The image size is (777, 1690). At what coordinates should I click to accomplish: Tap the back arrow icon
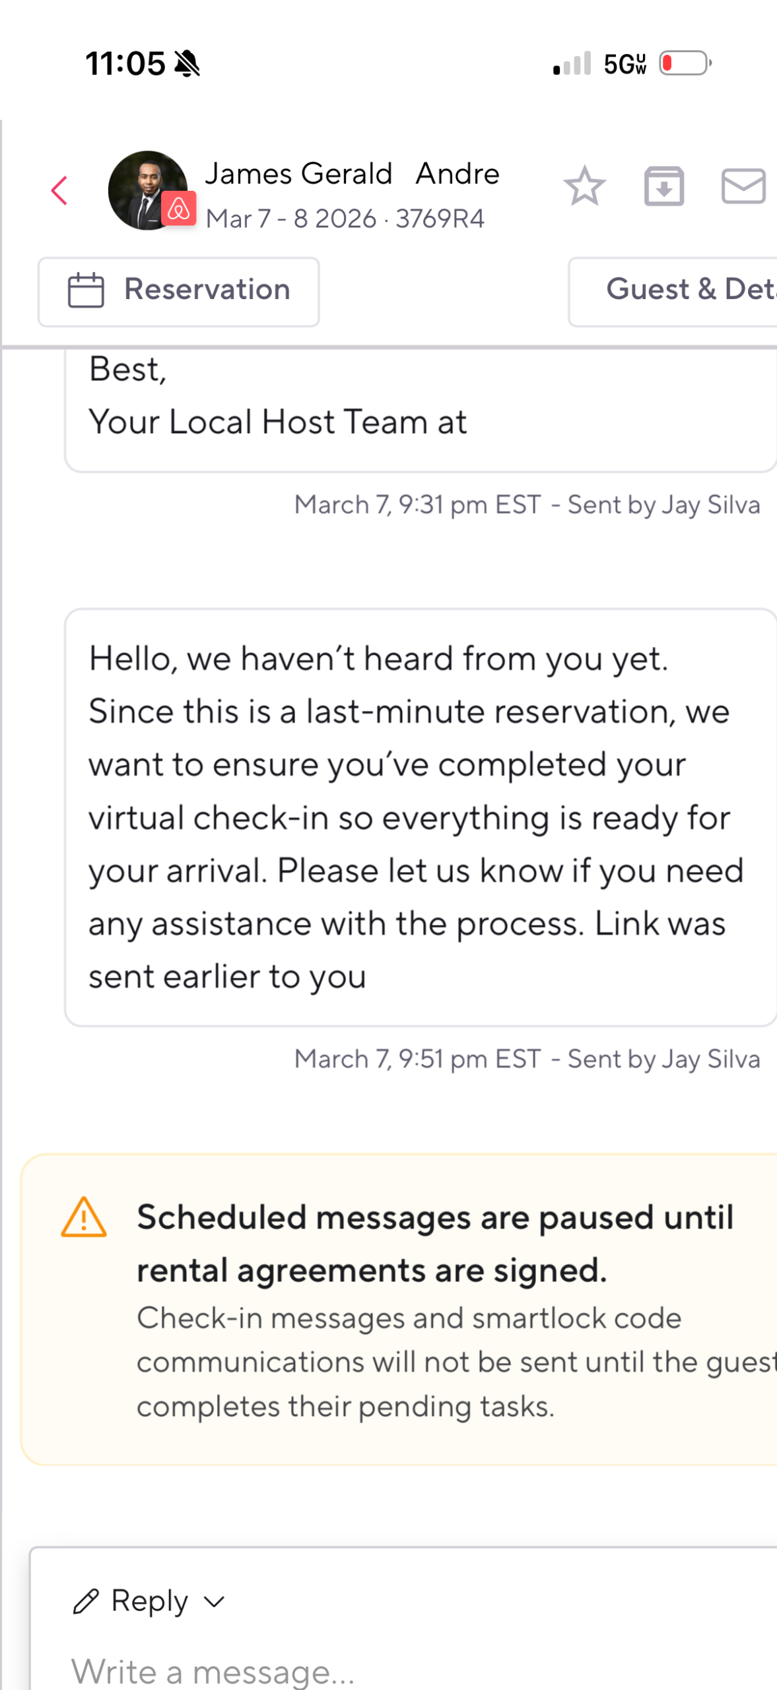point(59,191)
